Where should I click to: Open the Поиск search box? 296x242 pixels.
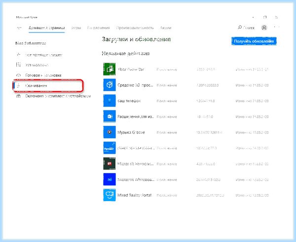click(246, 28)
